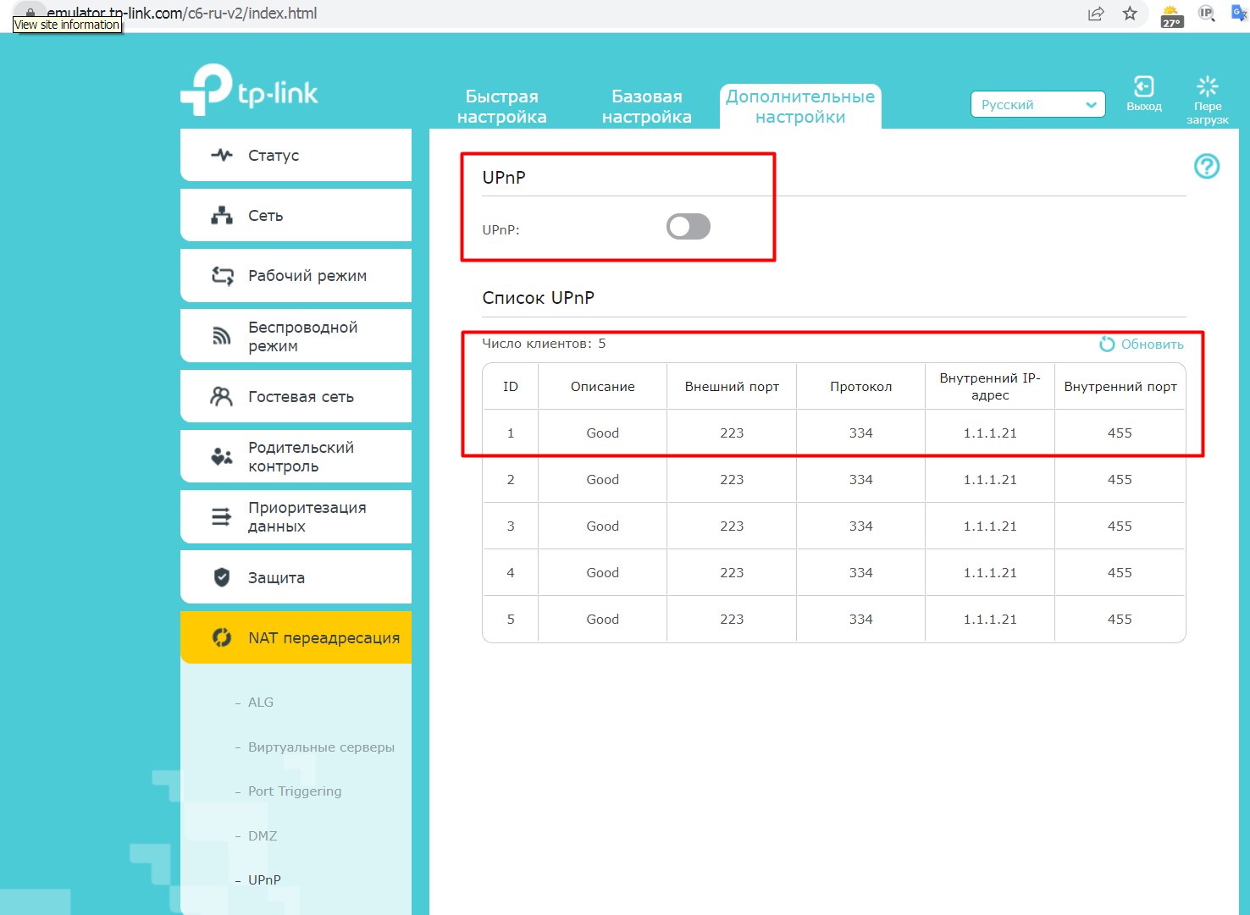Click the tp-link logo
The height and width of the screenshot is (915, 1250).
(249, 90)
